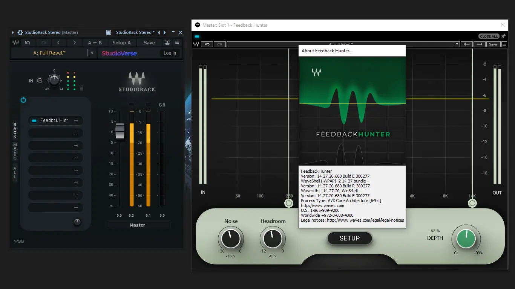515x289 pixels.
Task: Undo the last change in StudioRack
Action: point(28,43)
